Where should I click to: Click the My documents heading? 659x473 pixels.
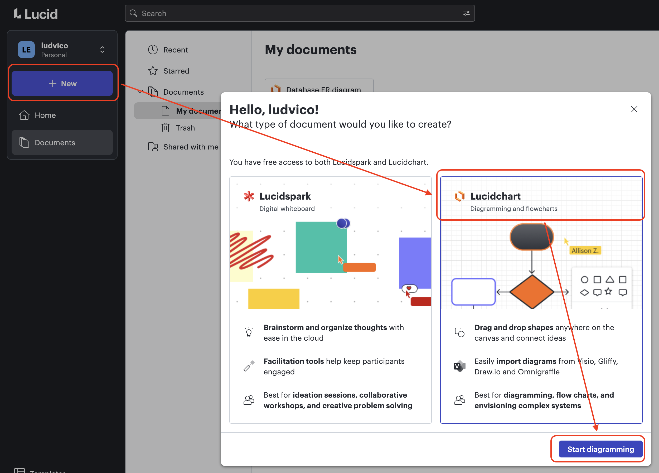[x=311, y=49]
